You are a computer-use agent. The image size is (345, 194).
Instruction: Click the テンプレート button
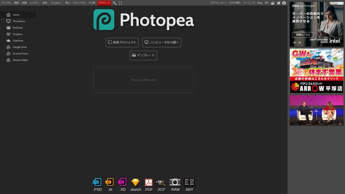pyautogui.click(x=143, y=55)
